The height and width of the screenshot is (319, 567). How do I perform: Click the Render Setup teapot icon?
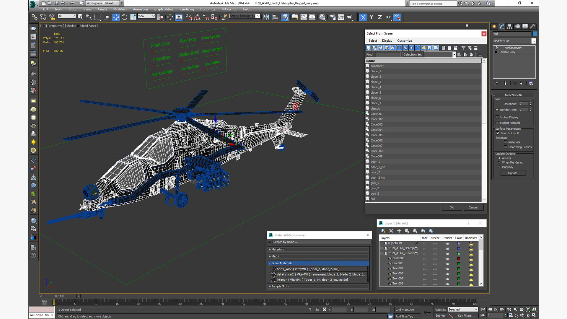coord(333,17)
